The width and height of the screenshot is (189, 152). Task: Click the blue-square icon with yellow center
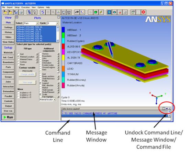109,12
